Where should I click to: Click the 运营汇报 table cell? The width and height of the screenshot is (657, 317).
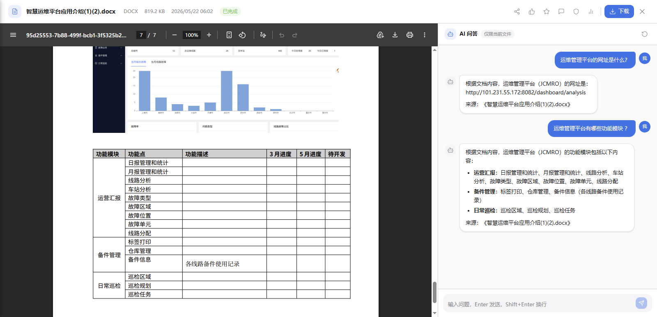(109, 198)
